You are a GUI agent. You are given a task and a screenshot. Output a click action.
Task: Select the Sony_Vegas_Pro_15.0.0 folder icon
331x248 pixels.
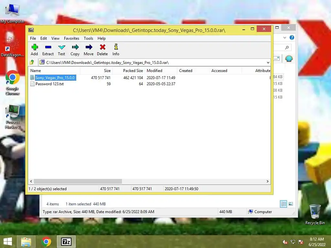click(32, 77)
